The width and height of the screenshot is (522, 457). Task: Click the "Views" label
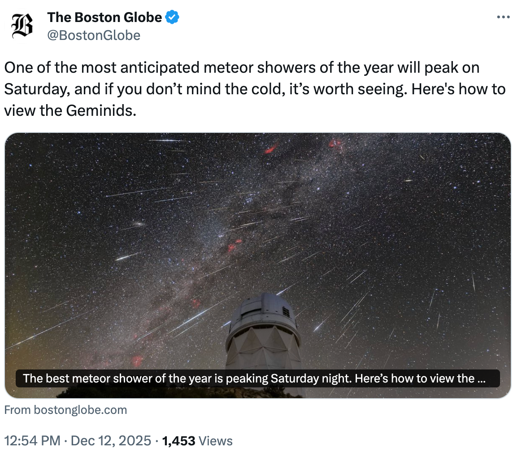(215, 441)
